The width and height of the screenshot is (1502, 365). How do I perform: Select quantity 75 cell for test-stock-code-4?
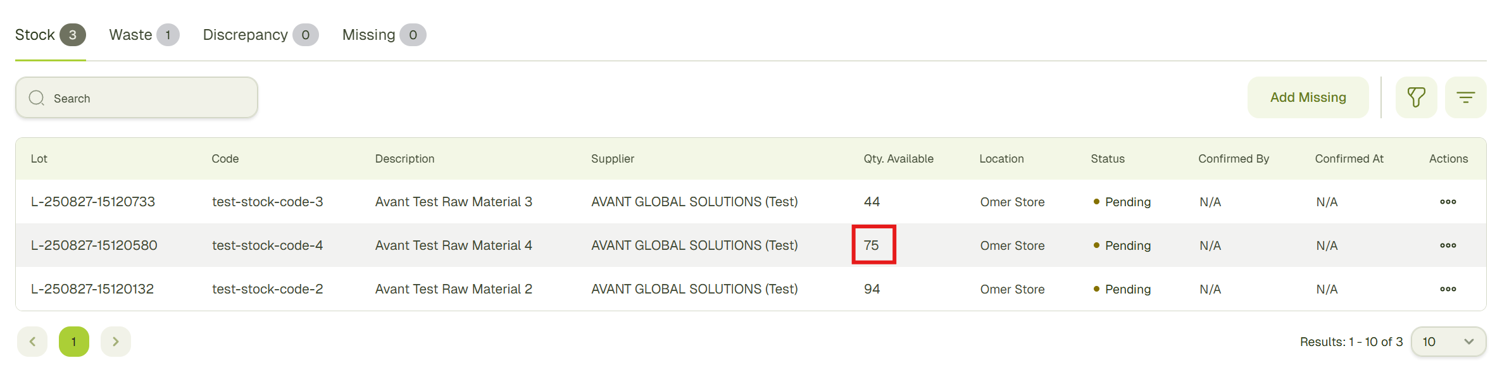(x=872, y=245)
